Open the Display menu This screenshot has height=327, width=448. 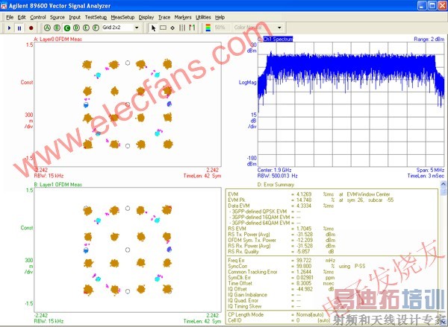coord(146,17)
